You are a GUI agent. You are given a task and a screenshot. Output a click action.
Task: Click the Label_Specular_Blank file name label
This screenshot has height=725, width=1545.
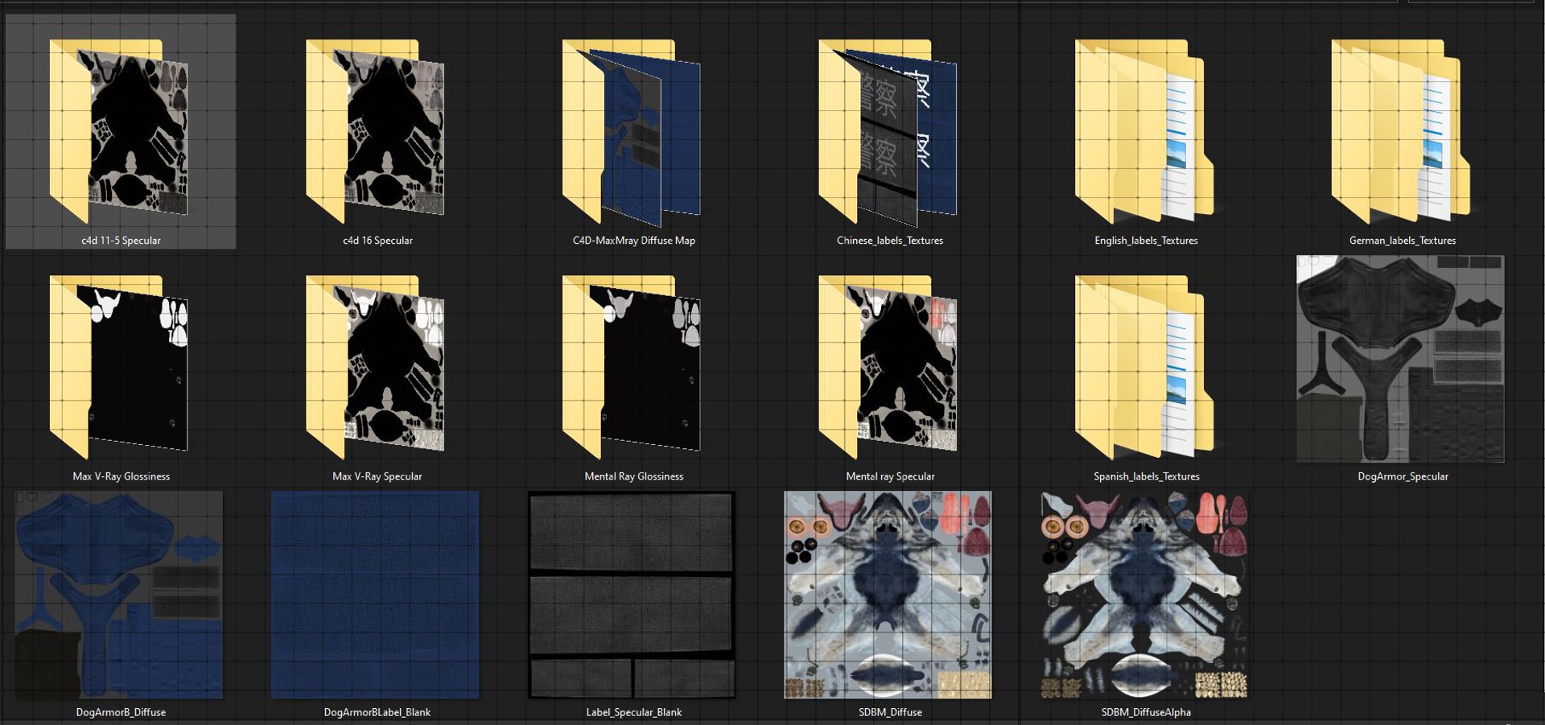click(633, 712)
